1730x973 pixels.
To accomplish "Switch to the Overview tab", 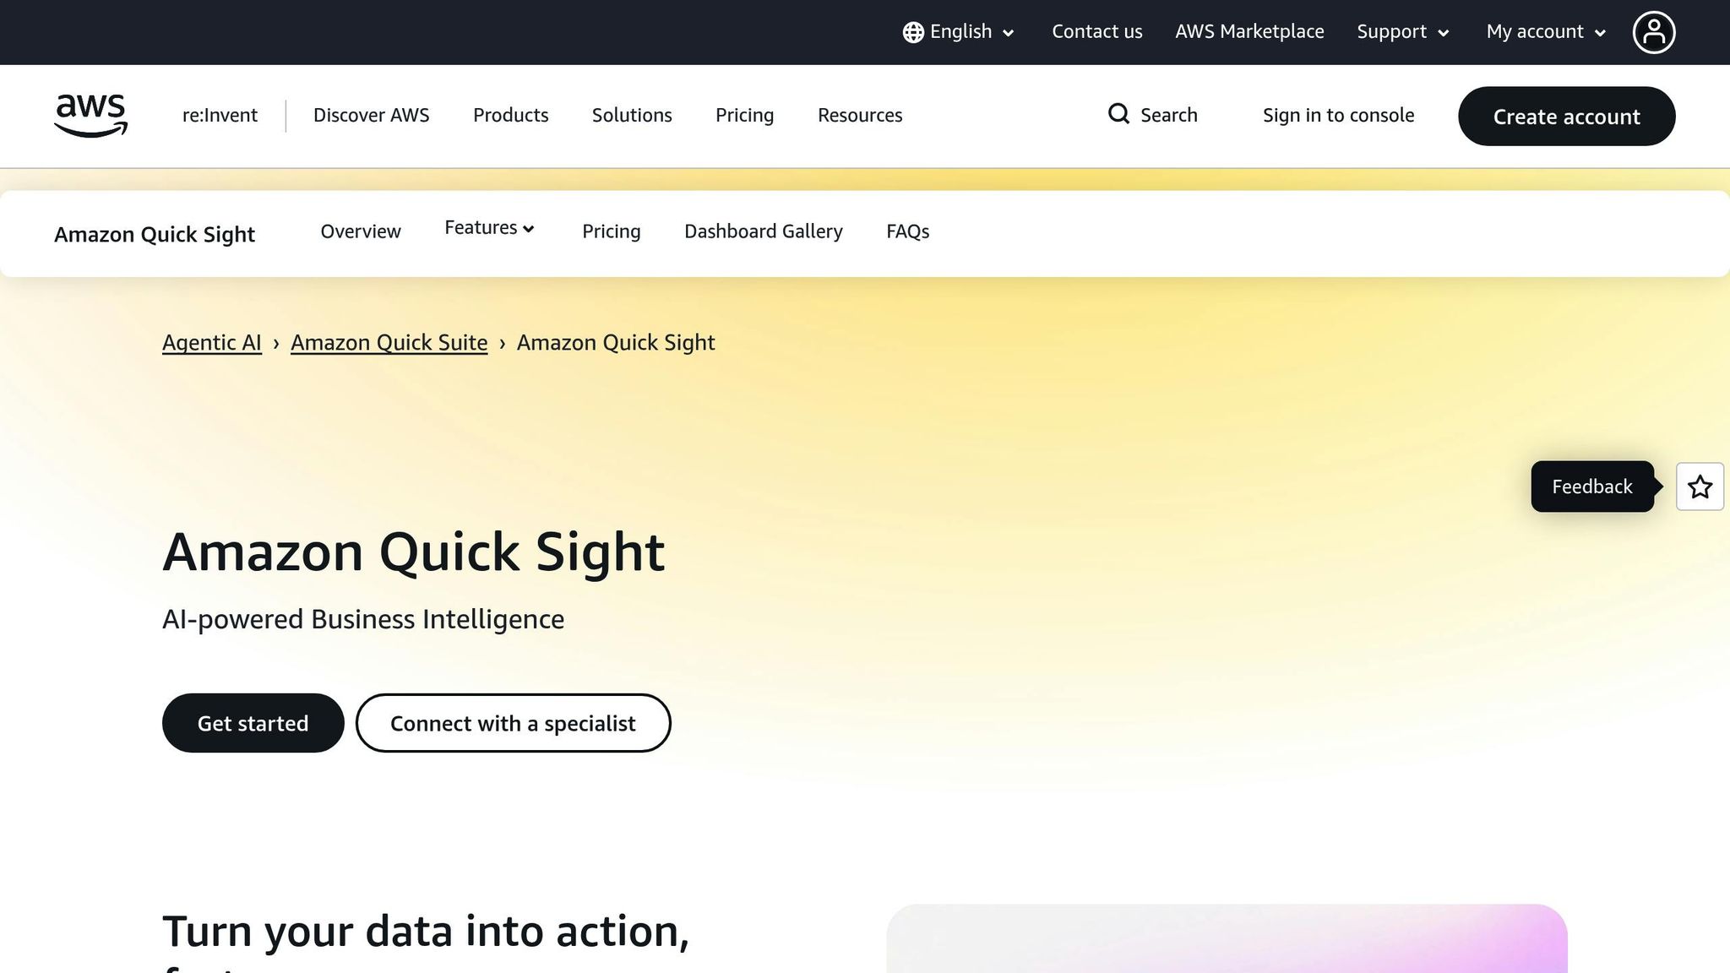I will point(361,231).
